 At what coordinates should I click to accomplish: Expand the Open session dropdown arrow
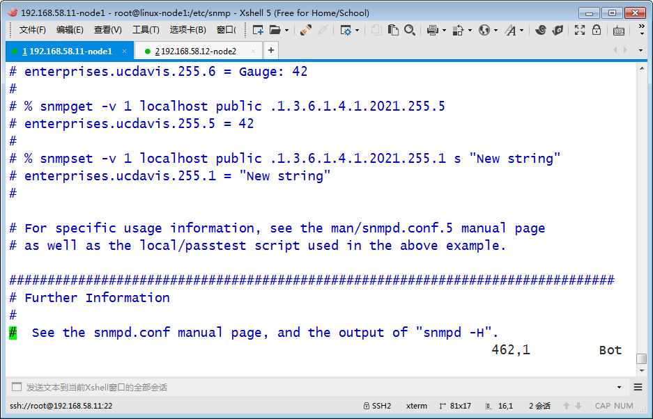click(286, 31)
